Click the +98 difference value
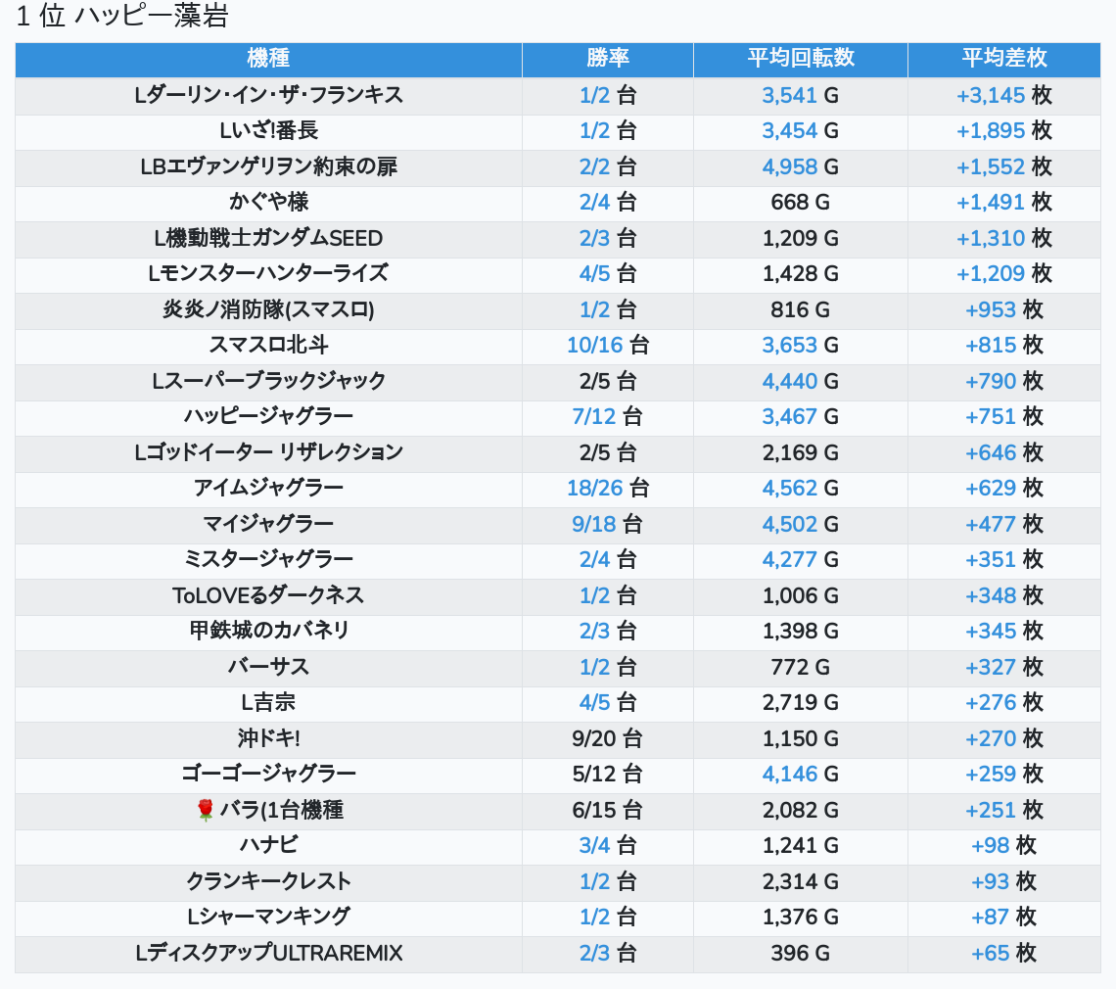Image resolution: width=1116 pixels, height=989 pixels. pyautogui.click(x=991, y=846)
